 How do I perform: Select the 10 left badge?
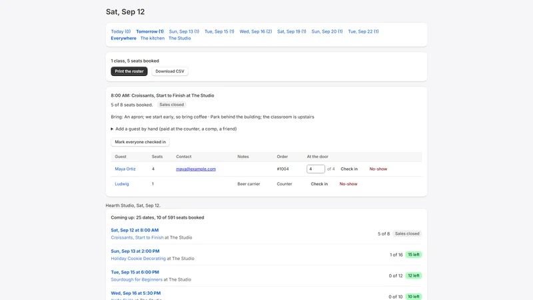[413, 297]
